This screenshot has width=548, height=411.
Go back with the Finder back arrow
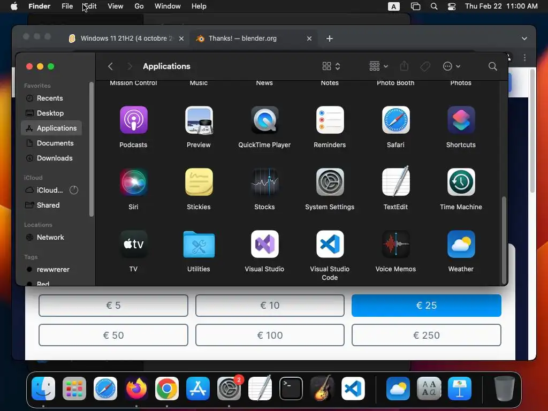pos(110,66)
